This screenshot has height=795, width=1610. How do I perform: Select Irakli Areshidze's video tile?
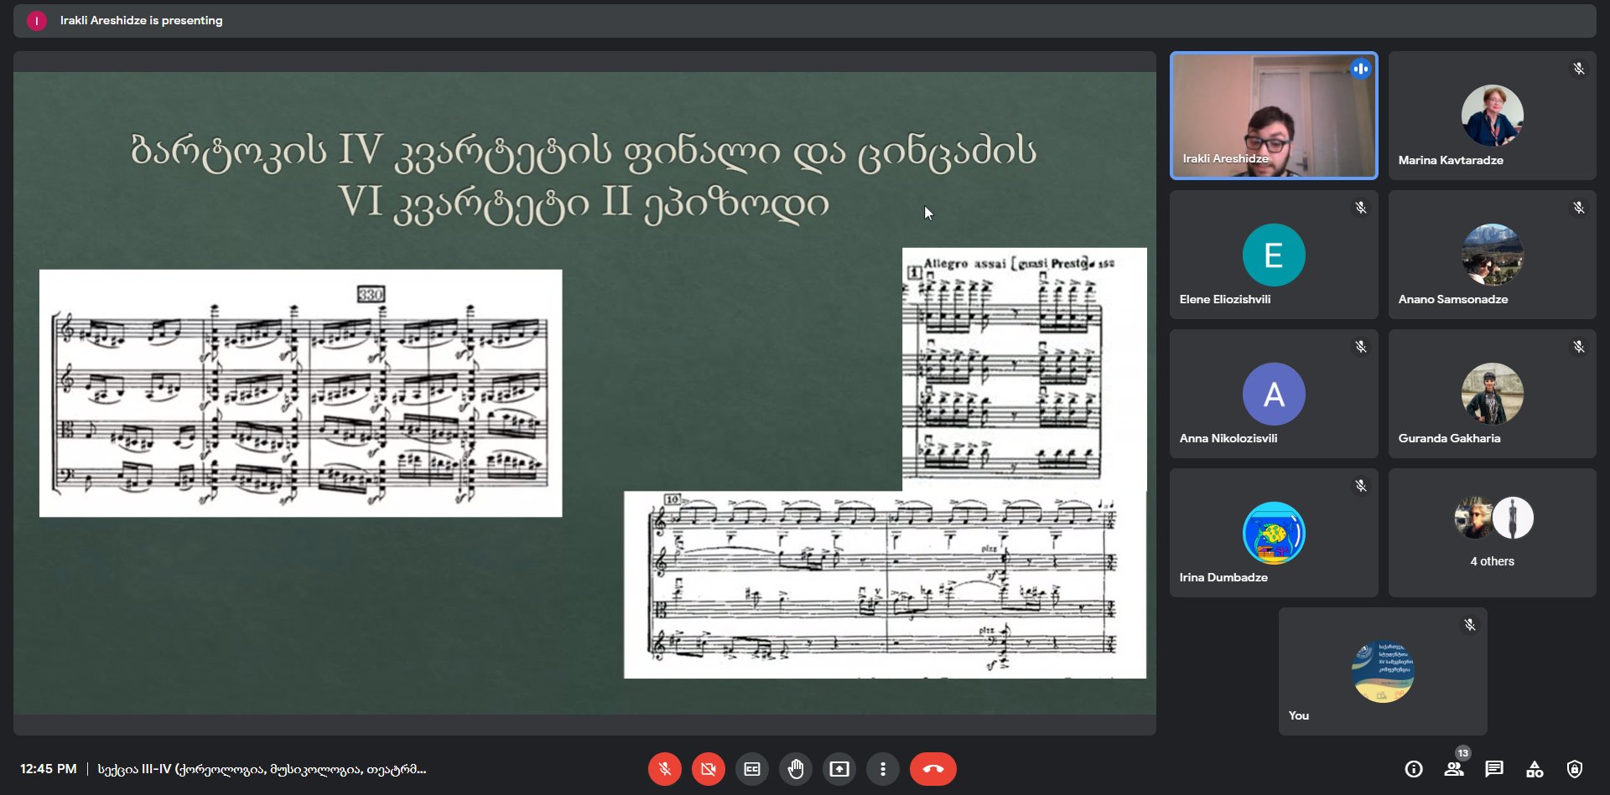coord(1273,116)
